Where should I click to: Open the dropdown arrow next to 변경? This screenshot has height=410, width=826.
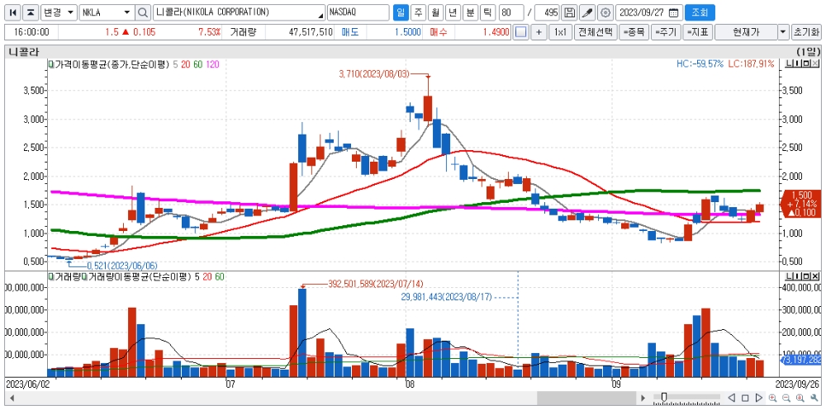pyautogui.click(x=70, y=12)
